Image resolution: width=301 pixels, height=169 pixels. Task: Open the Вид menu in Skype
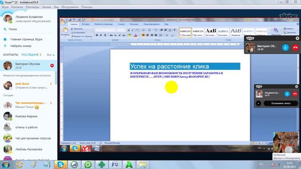click(56, 7)
